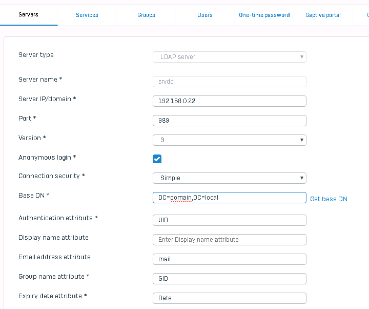Expand the Server type dropdown

229,57
